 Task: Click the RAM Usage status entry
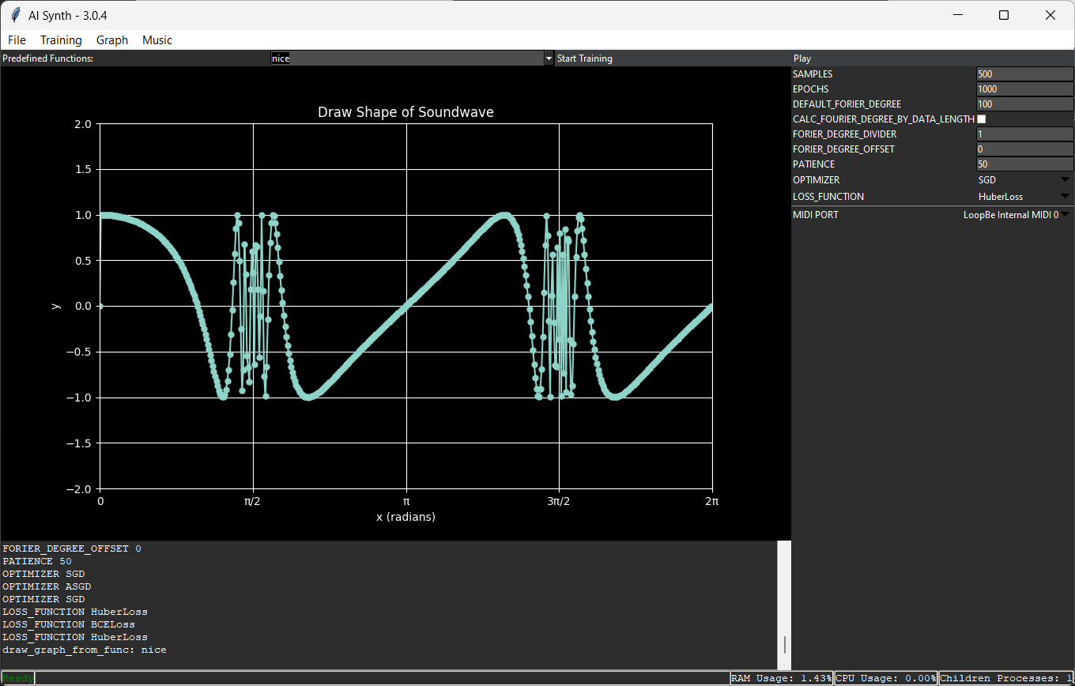(781, 678)
